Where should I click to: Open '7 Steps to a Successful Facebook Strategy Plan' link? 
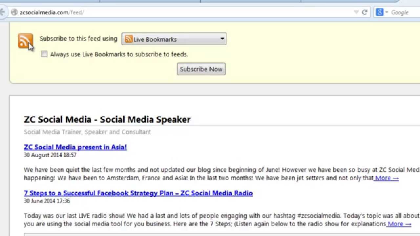[x=138, y=193]
